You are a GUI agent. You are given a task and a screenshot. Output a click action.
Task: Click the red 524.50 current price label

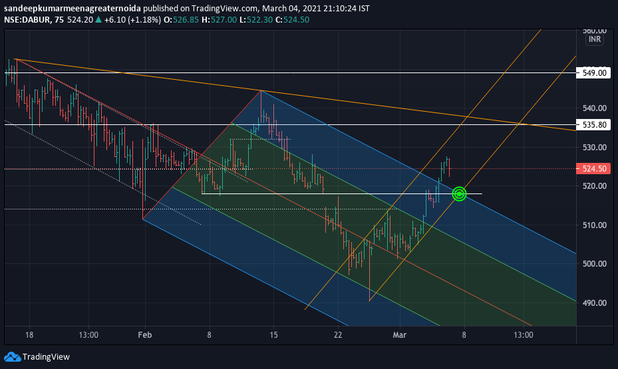click(x=593, y=169)
